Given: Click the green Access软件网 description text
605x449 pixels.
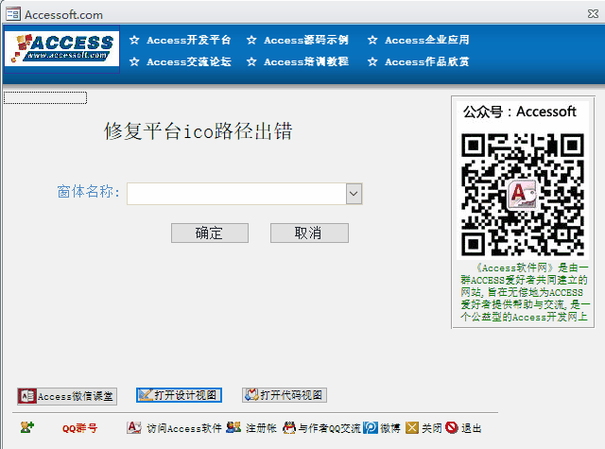Looking at the screenshot, I should [524, 292].
